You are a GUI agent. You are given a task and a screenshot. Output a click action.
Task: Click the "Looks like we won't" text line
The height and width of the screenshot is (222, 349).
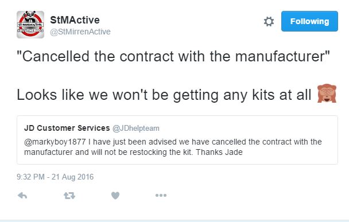164,95
